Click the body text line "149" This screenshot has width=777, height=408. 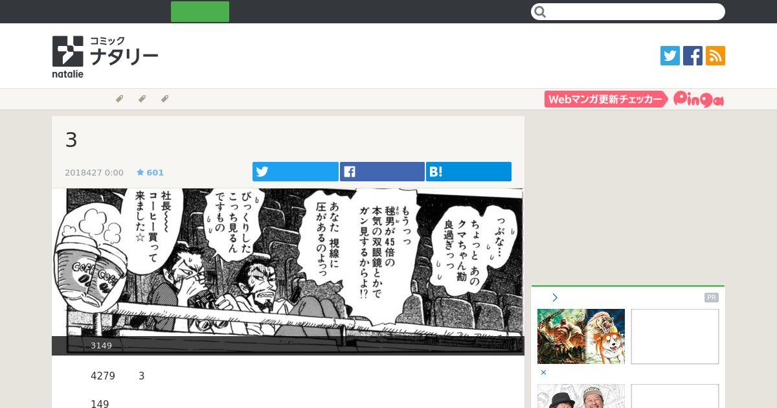[x=100, y=403]
